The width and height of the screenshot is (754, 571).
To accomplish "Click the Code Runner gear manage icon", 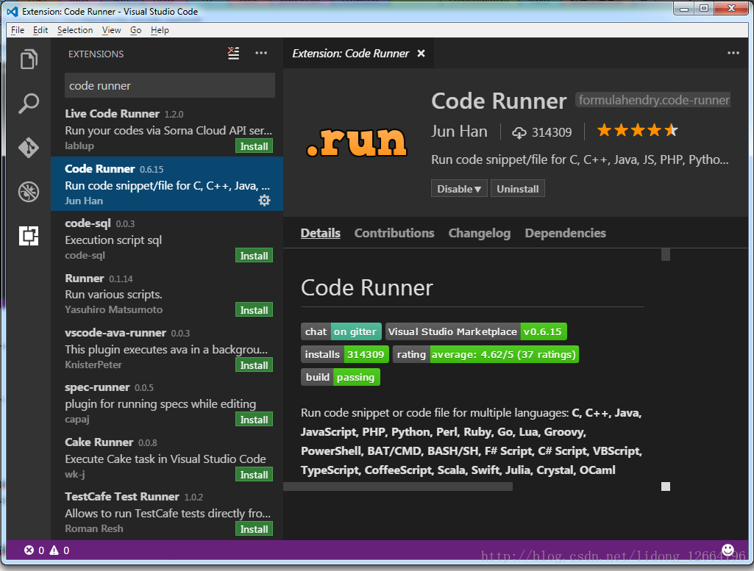I will point(265,201).
